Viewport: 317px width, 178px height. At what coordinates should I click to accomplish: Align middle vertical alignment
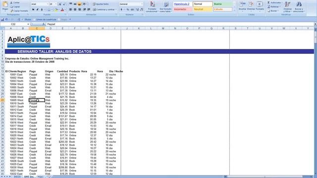coord(75,4)
